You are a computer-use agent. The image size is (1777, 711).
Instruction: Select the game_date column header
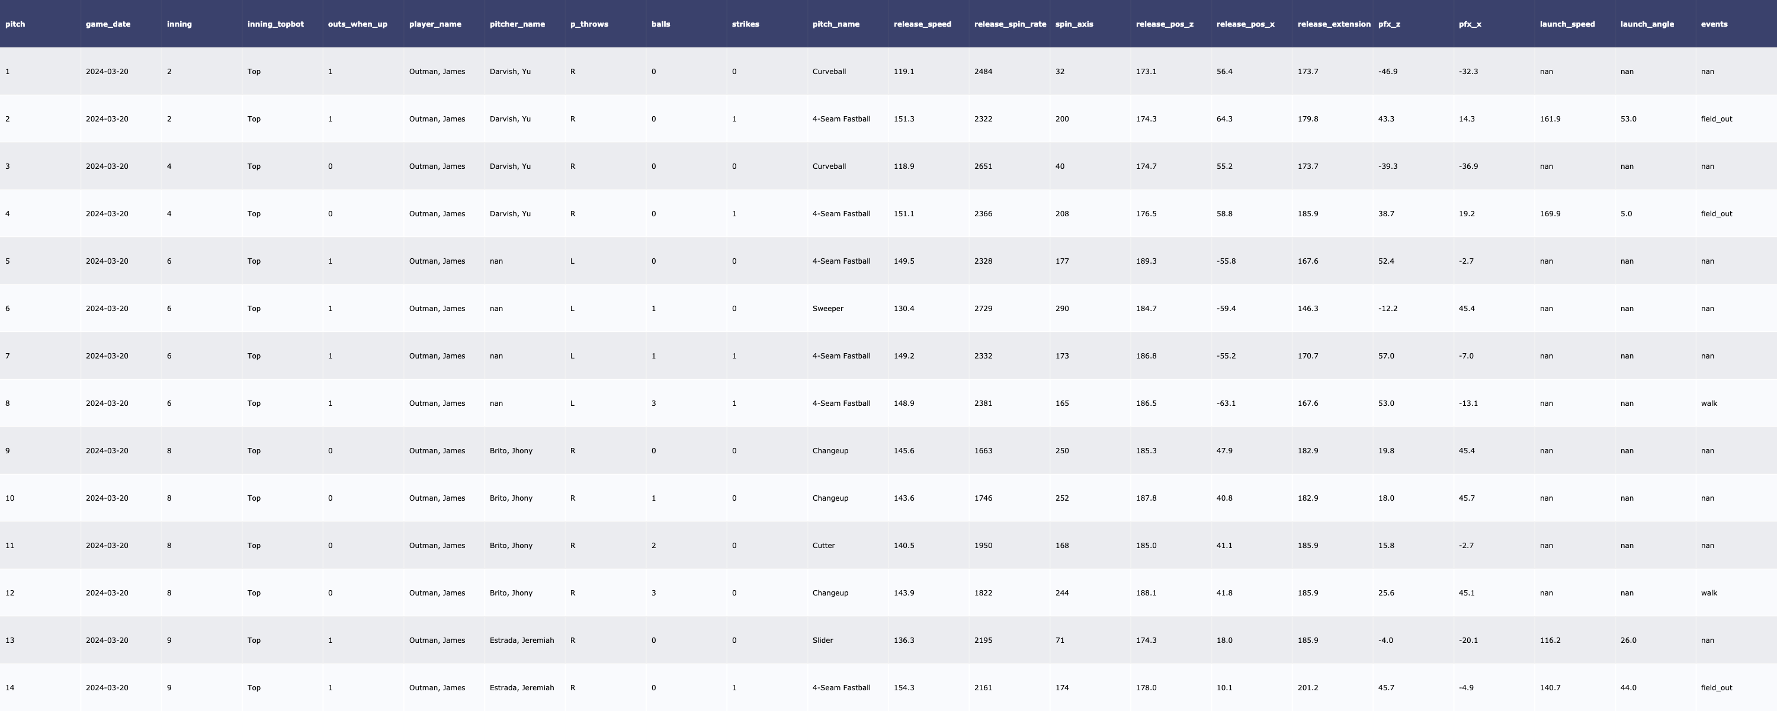108,24
